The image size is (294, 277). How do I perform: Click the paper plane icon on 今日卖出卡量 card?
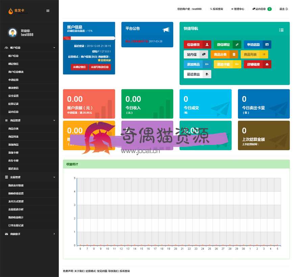(279, 109)
